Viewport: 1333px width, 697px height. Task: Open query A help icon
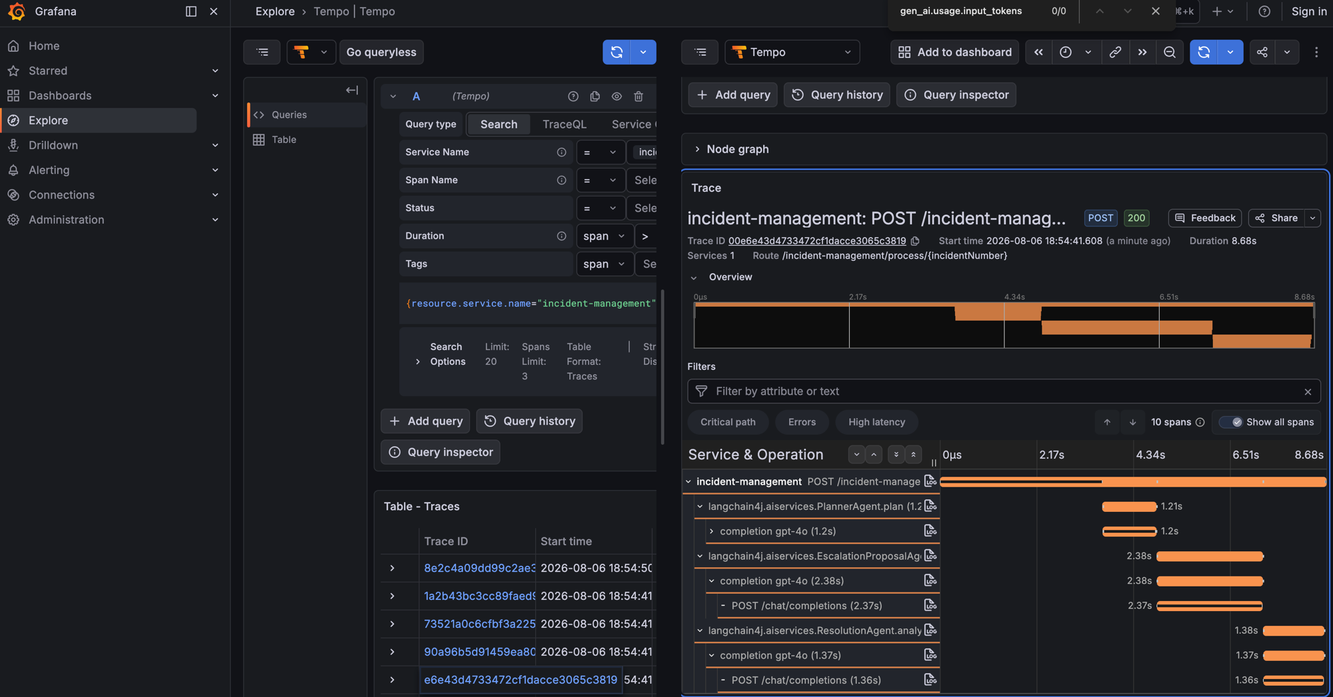pyautogui.click(x=573, y=97)
